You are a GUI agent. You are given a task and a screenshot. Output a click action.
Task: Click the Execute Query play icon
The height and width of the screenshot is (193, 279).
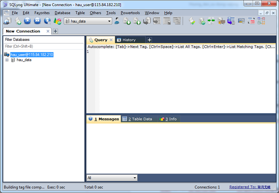[27, 21]
